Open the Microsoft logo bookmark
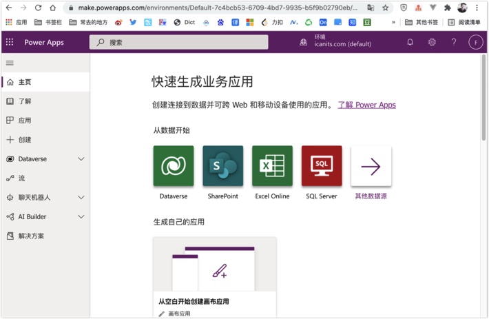The height and width of the screenshot is (319, 489). pyautogui.click(x=250, y=22)
